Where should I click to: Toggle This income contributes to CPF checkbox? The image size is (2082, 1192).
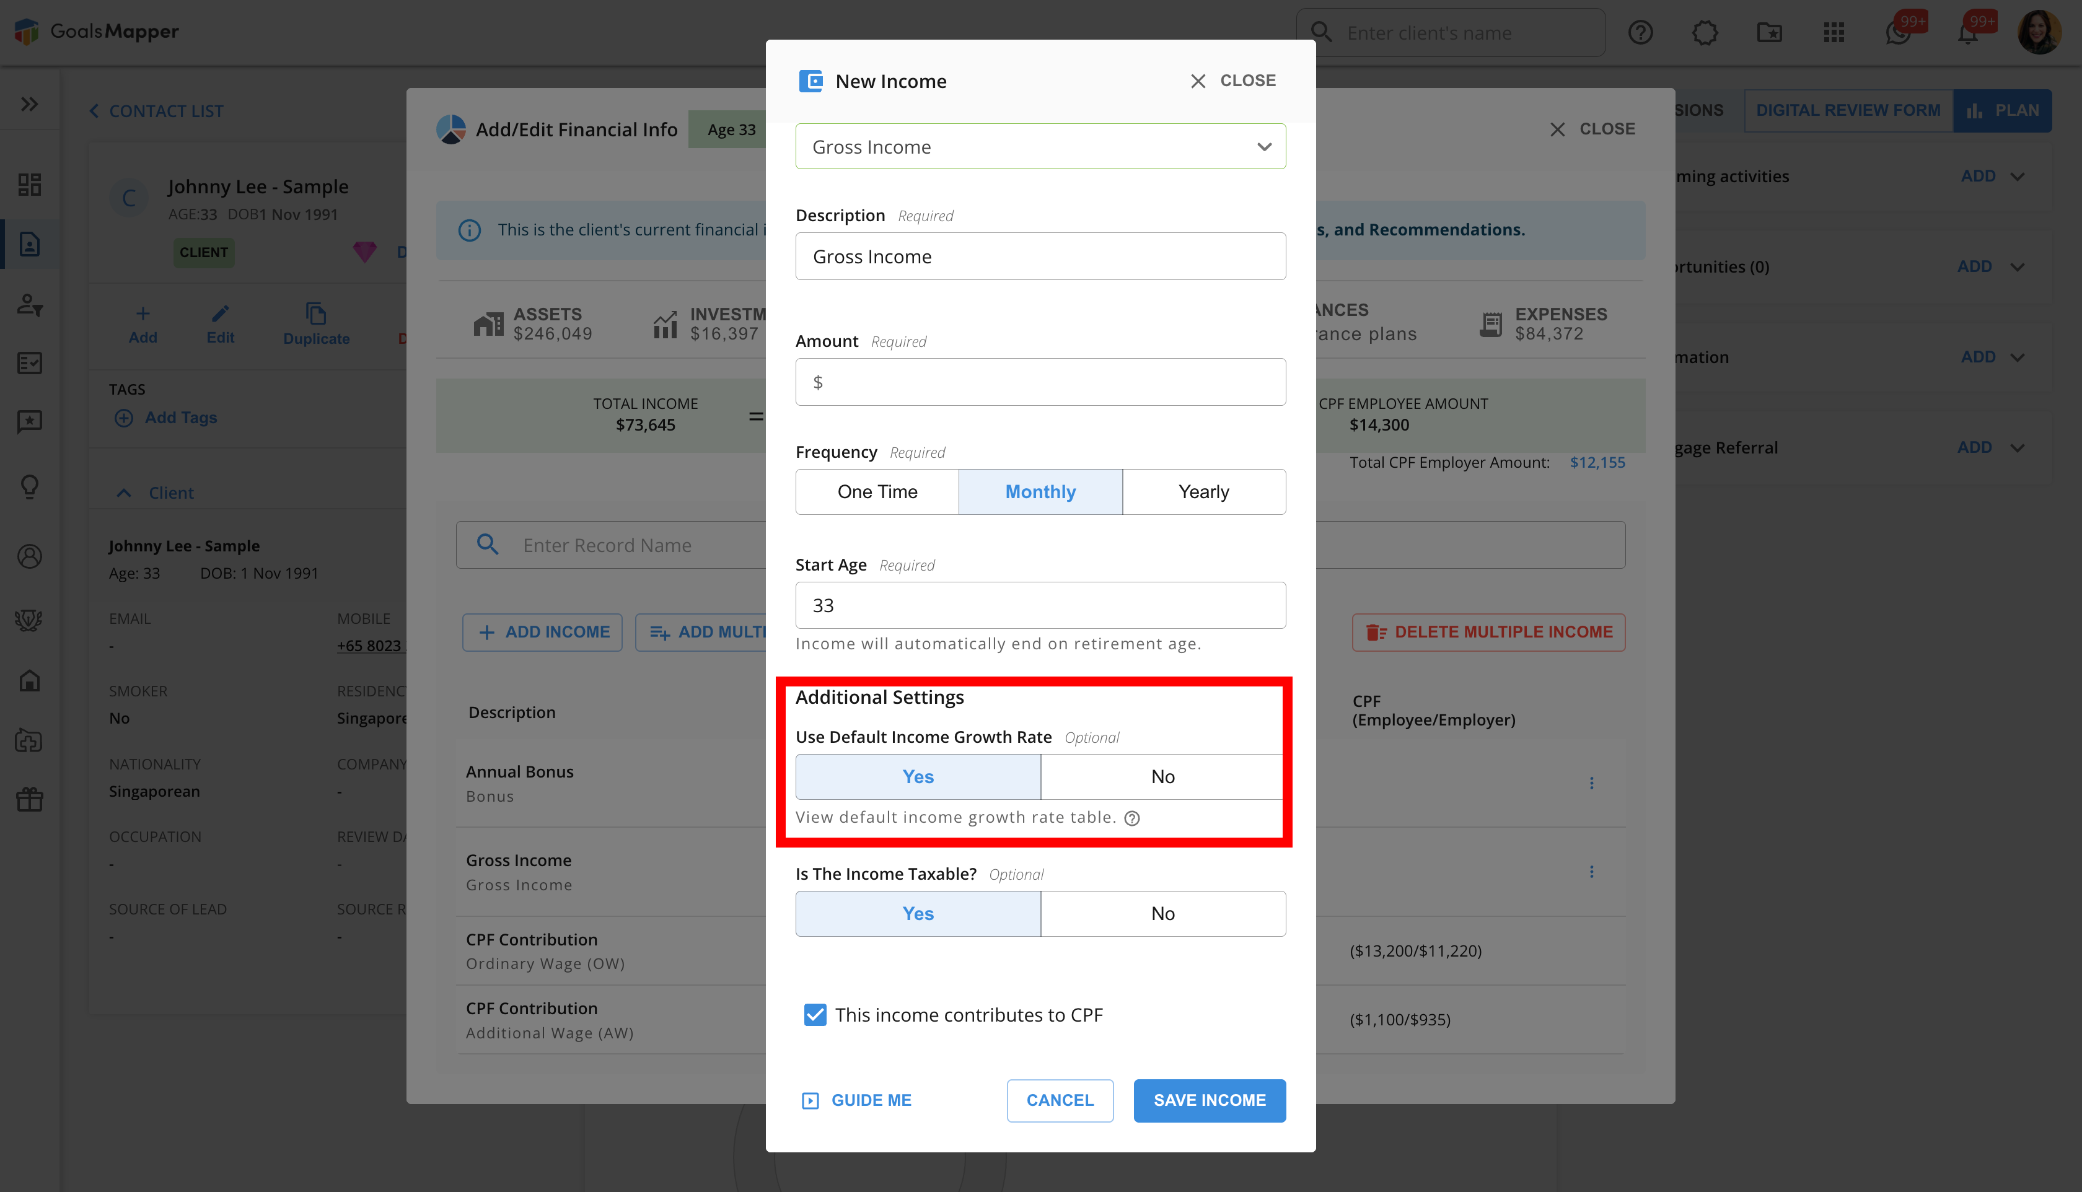pos(815,1014)
